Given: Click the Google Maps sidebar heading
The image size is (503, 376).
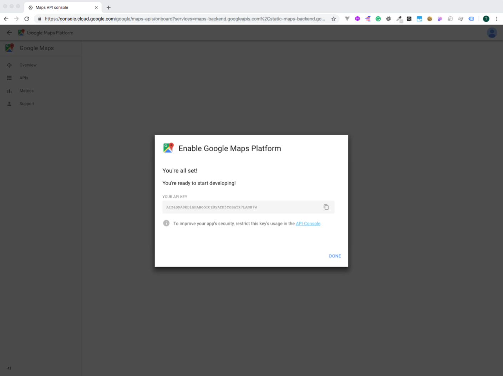Looking at the screenshot, I should pyautogui.click(x=36, y=48).
